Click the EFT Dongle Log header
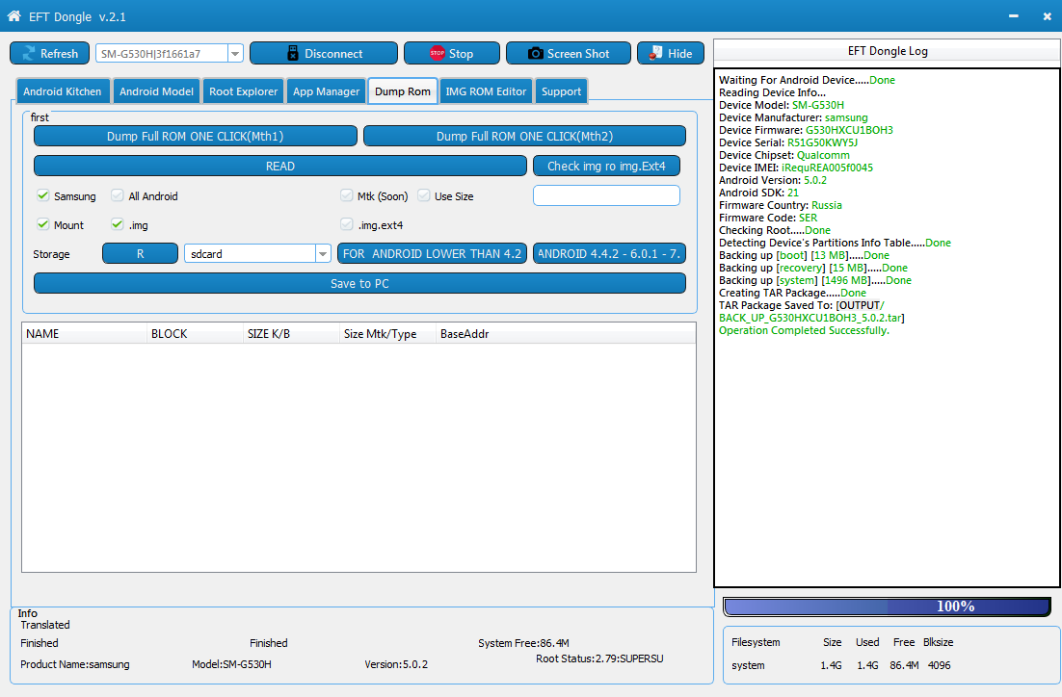Viewport: 1062px width, 697px height. pyautogui.click(x=888, y=51)
